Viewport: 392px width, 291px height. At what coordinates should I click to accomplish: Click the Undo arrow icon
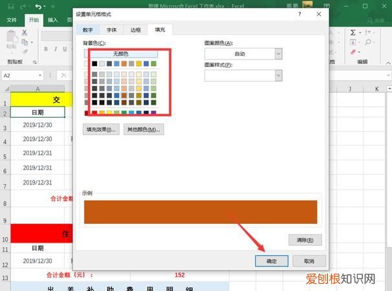(x=38, y=6)
